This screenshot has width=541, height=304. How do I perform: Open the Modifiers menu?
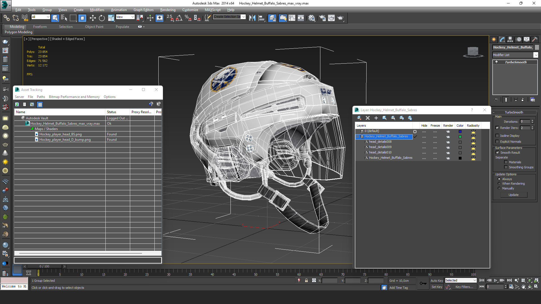click(97, 10)
